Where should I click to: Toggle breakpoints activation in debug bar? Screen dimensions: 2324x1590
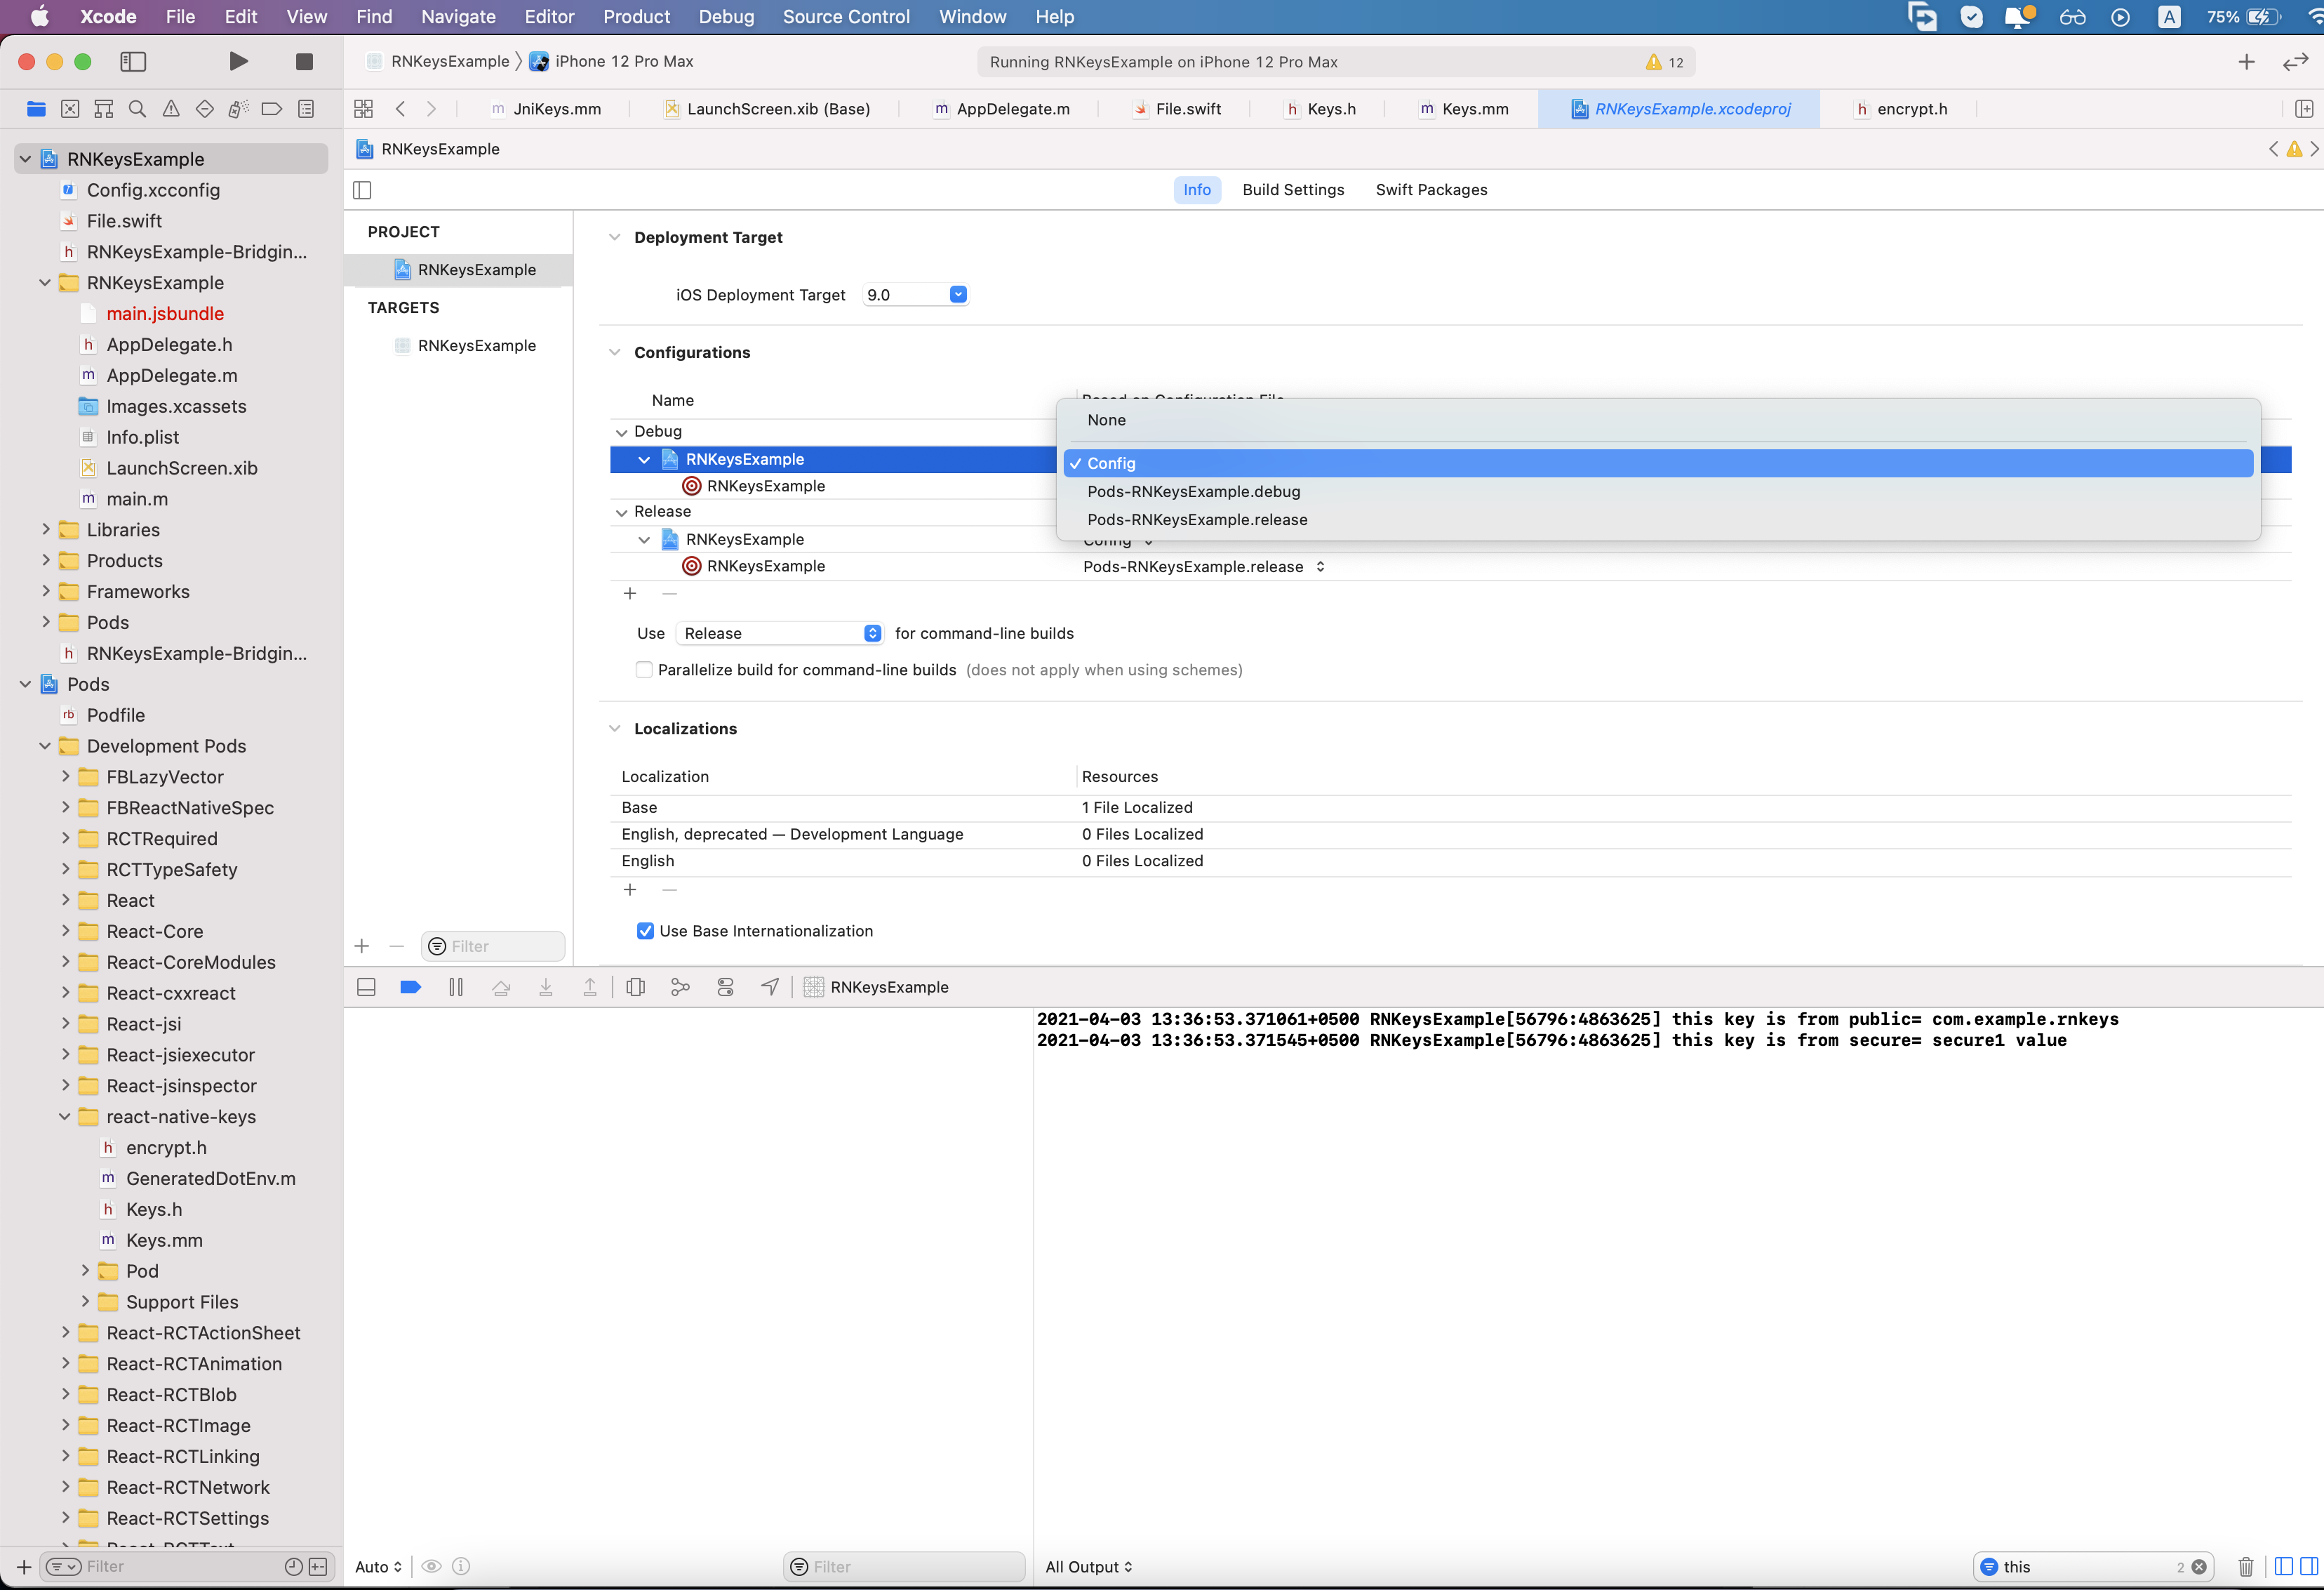click(410, 986)
